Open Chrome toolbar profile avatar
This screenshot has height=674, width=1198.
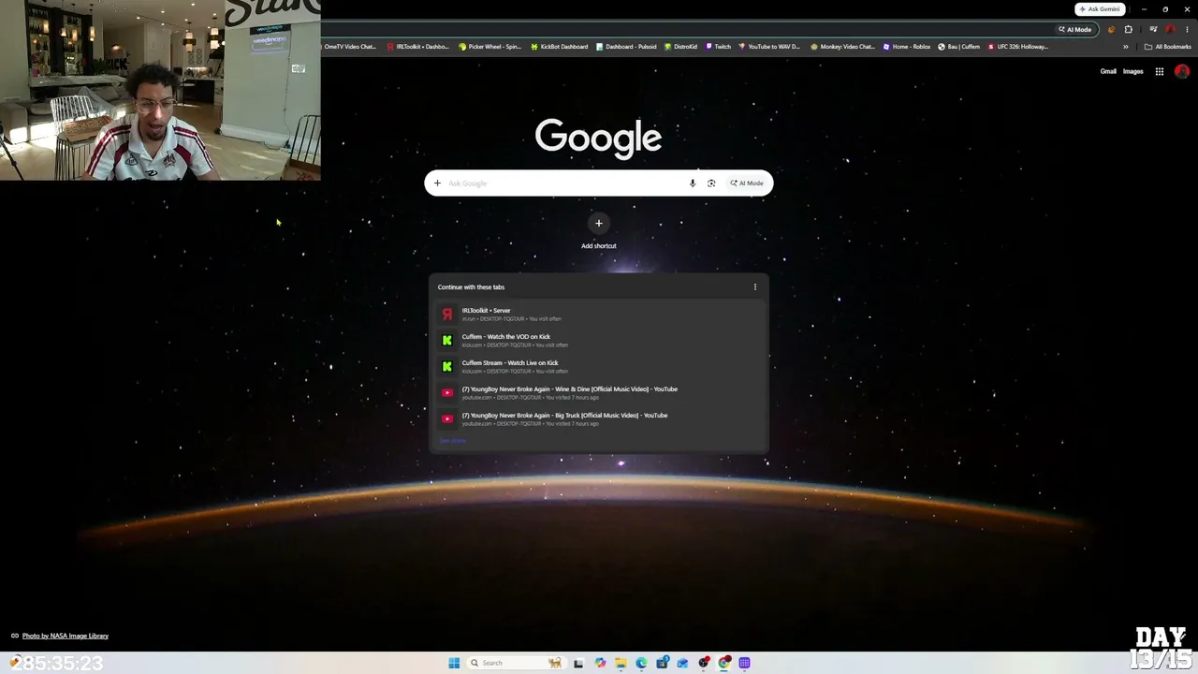(x=1170, y=29)
